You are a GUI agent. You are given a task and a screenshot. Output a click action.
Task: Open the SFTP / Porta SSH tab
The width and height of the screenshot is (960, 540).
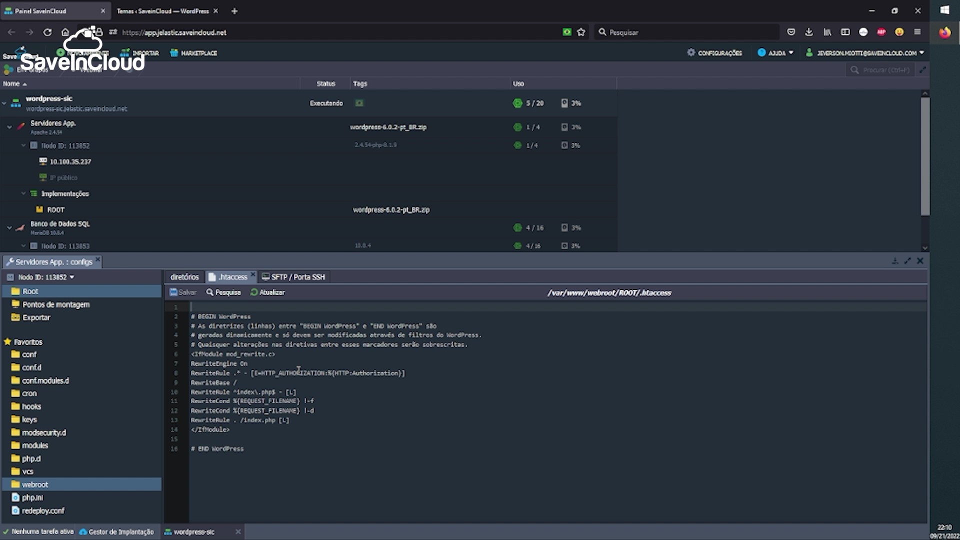click(x=294, y=277)
